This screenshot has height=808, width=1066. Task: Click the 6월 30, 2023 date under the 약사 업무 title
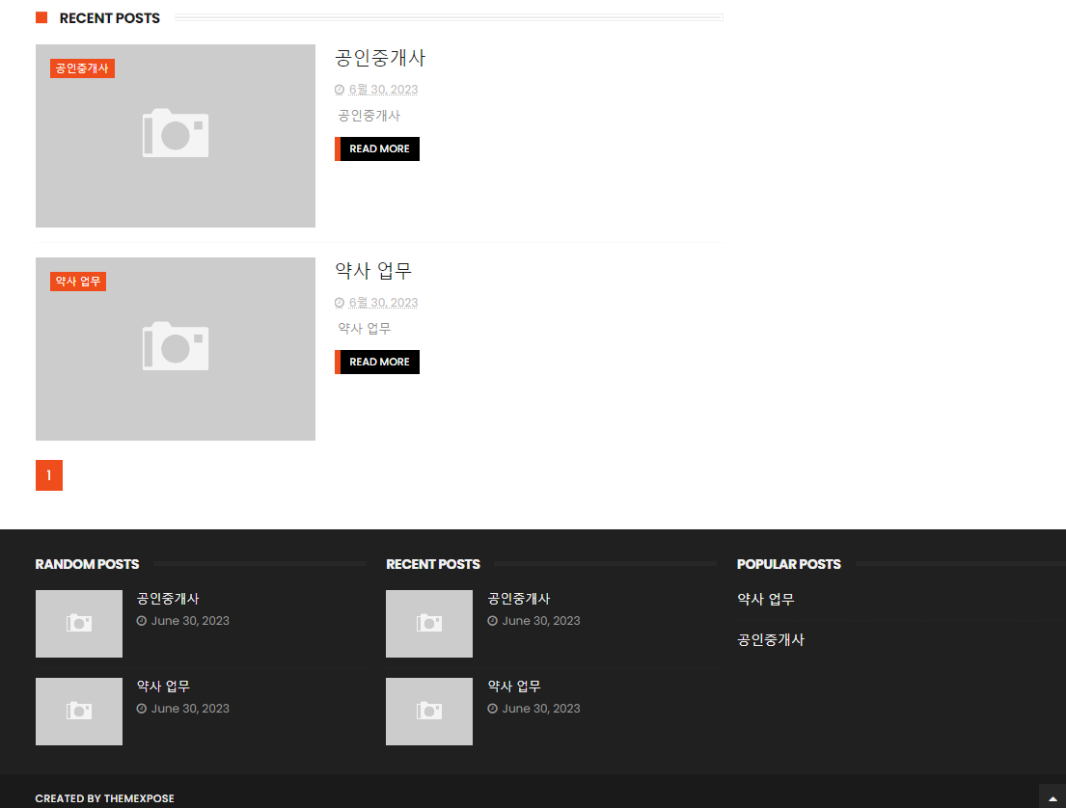(x=383, y=303)
